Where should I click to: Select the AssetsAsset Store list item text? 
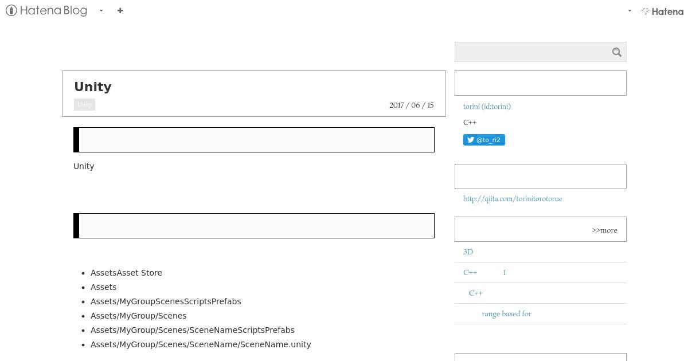[x=126, y=273]
